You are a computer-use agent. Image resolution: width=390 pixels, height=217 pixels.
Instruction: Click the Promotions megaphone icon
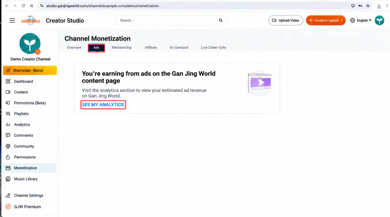[8, 103]
